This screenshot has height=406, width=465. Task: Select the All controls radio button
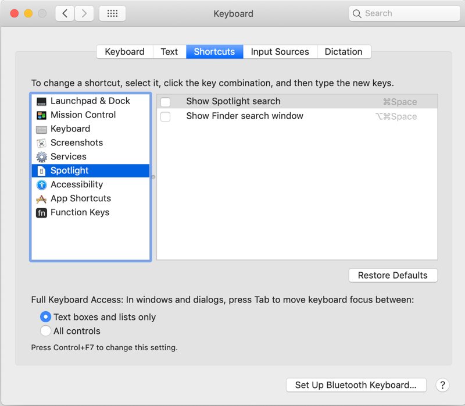(45, 331)
